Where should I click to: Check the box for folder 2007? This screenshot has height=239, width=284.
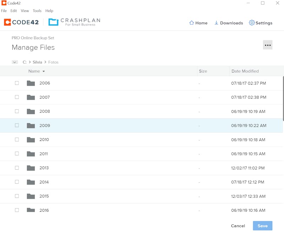tap(17, 97)
